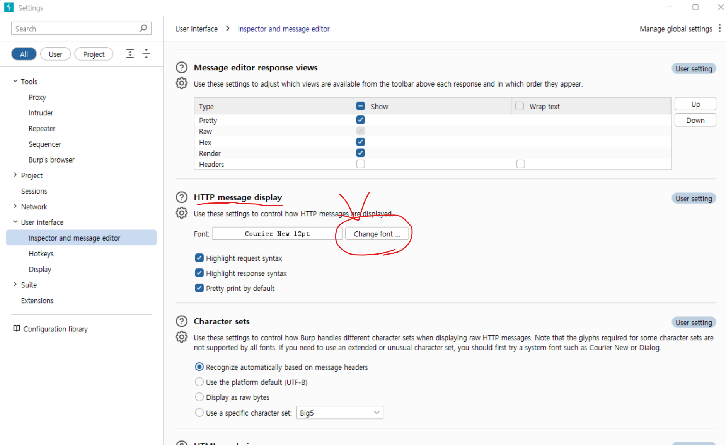This screenshot has height=445, width=726.
Task: Enable Show for the Headers view
Action: pos(360,164)
